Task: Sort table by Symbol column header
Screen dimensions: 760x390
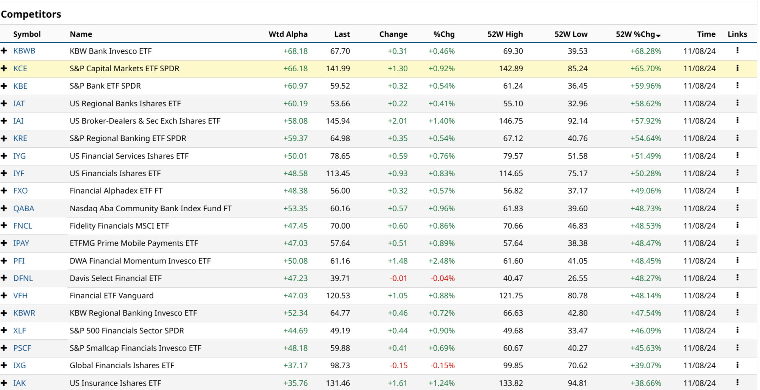Action: (27, 34)
